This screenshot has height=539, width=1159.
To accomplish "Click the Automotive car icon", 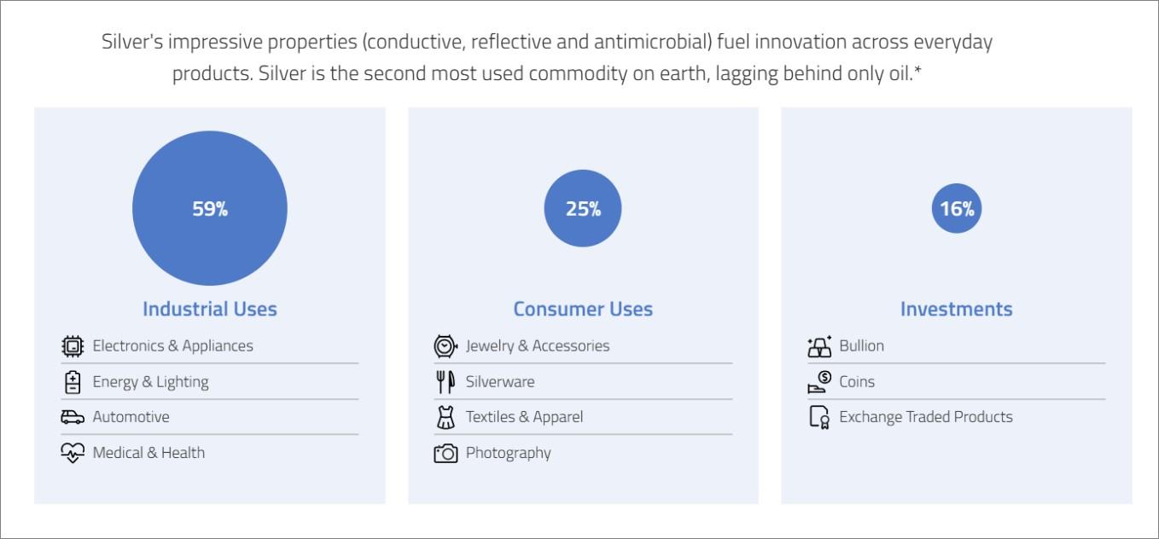I will coord(73,417).
